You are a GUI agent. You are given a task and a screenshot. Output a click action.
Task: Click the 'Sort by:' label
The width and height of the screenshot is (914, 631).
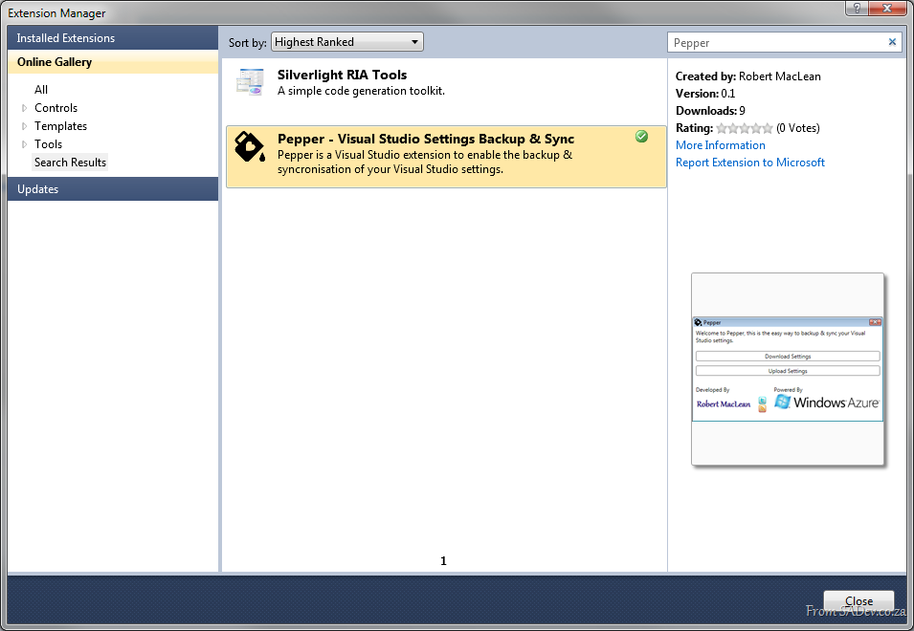(x=247, y=42)
